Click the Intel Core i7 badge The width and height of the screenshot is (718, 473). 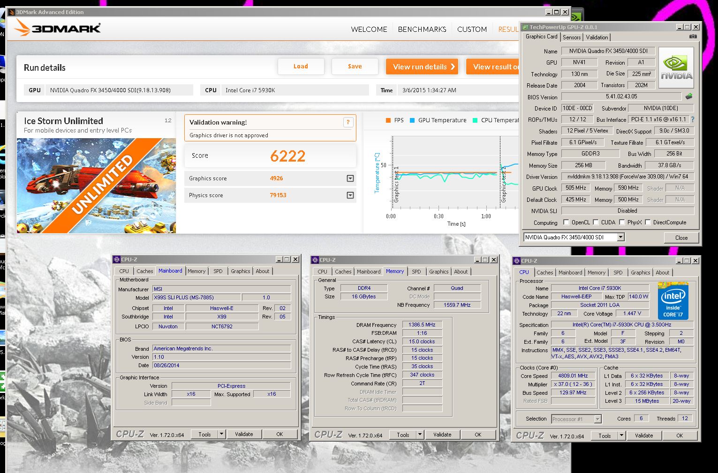pyautogui.click(x=673, y=301)
